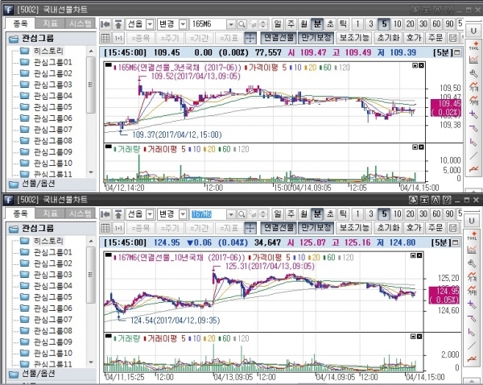Click the [5분] label in top window
This screenshot has width=483, height=385.
(x=443, y=52)
